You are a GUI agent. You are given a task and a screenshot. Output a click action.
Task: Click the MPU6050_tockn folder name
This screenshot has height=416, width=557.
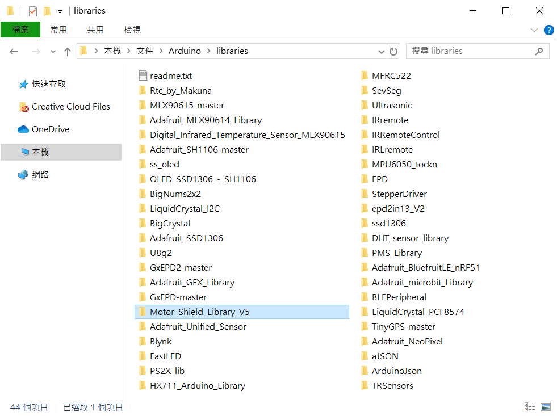[405, 165]
